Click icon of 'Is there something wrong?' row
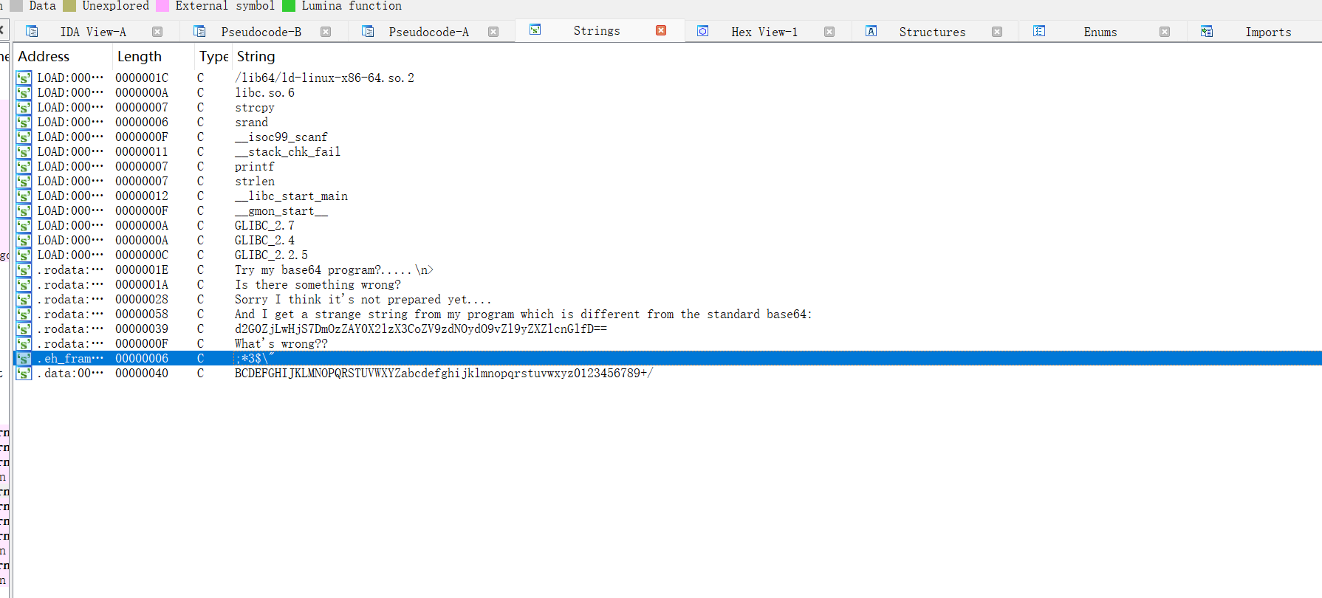Viewport: 1322px width, 598px height. point(24,284)
